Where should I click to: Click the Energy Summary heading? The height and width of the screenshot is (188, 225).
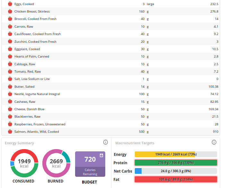pos(19,143)
